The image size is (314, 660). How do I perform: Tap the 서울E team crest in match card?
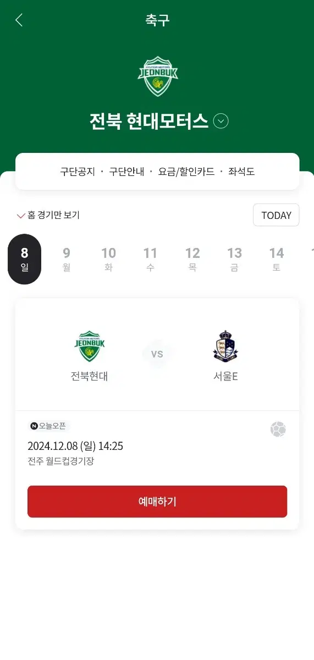pyautogui.click(x=225, y=346)
